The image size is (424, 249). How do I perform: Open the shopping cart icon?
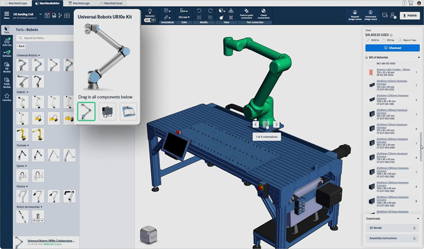tap(411, 3)
